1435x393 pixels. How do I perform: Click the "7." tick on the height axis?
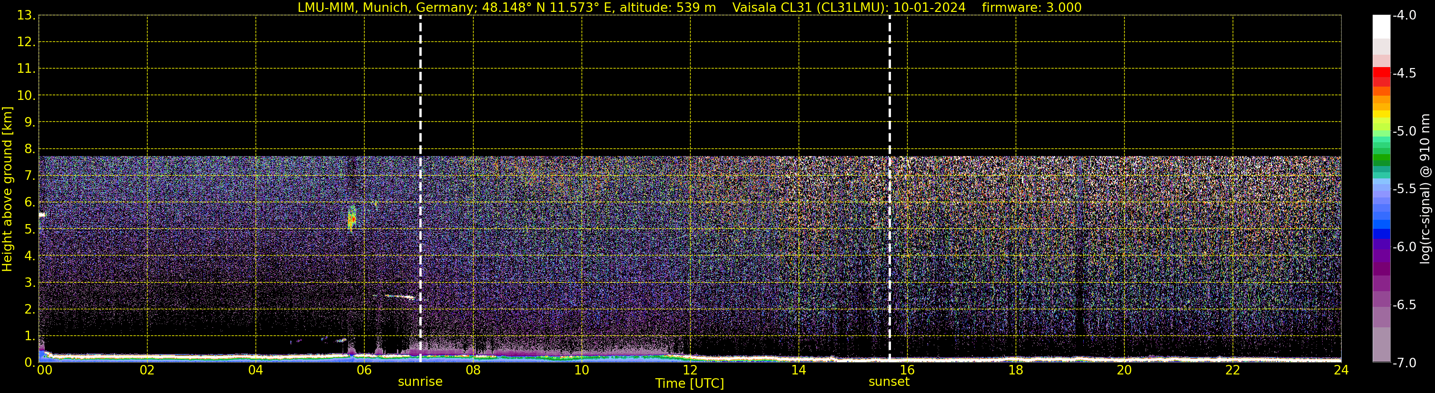[30, 176]
